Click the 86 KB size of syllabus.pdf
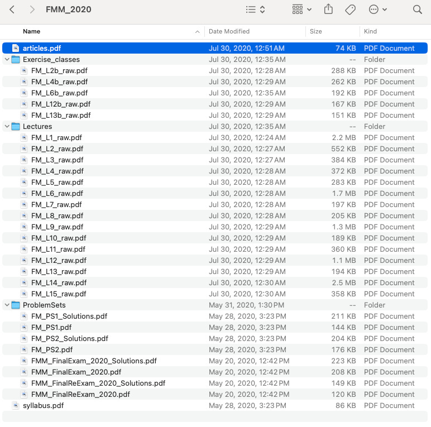Viewport: 431px width, 427px height. [346, 406]
